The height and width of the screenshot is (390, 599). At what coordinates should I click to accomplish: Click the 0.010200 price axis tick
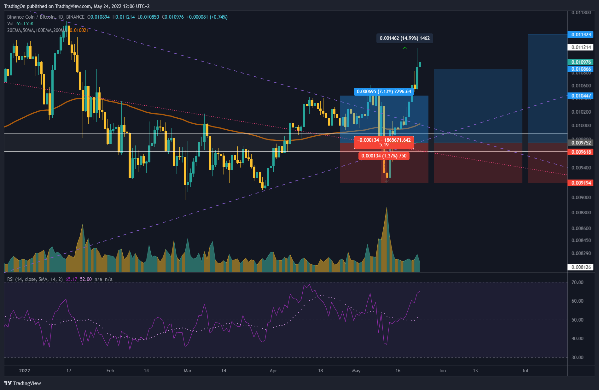pos(581,112)
